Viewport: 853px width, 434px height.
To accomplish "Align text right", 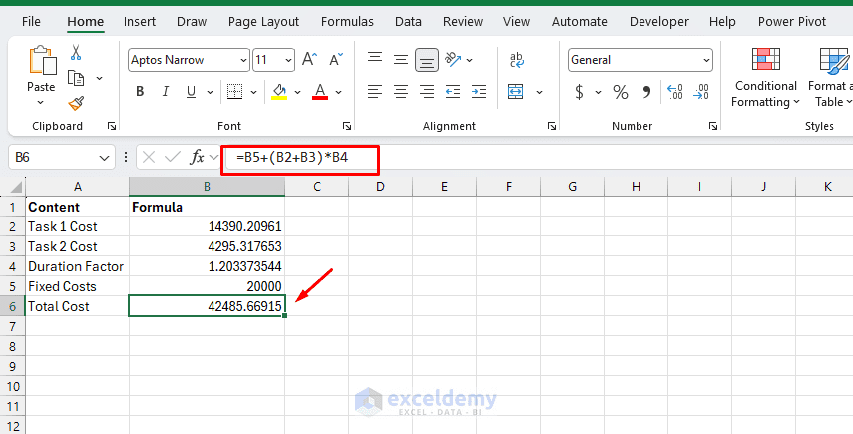I will [x=427, y=92].
